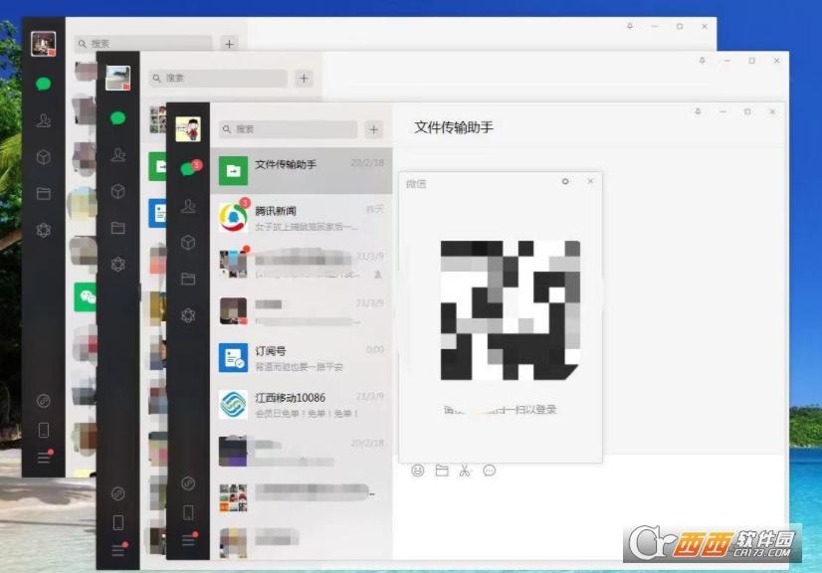
Task: Open Favorites cube in the middle WeChat window
Action: (x=118, y=191)
